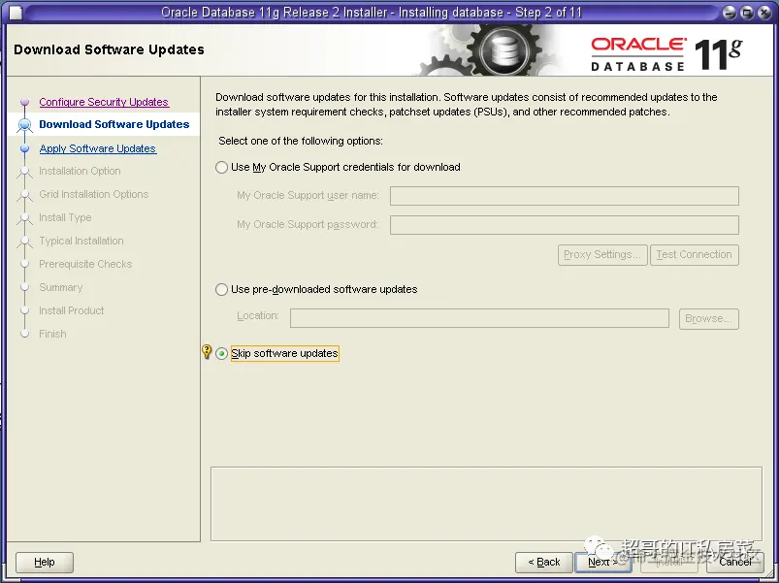Close the Oracle installer window

[x=764, y=13]
